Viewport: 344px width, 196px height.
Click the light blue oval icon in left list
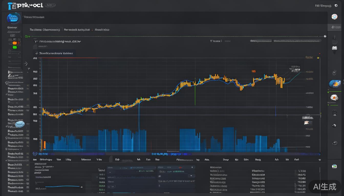(x=20, y=124)
